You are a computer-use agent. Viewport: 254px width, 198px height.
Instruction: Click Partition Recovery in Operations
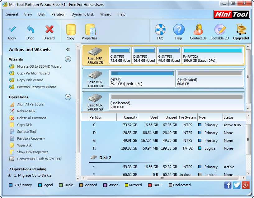click(31, 138)
